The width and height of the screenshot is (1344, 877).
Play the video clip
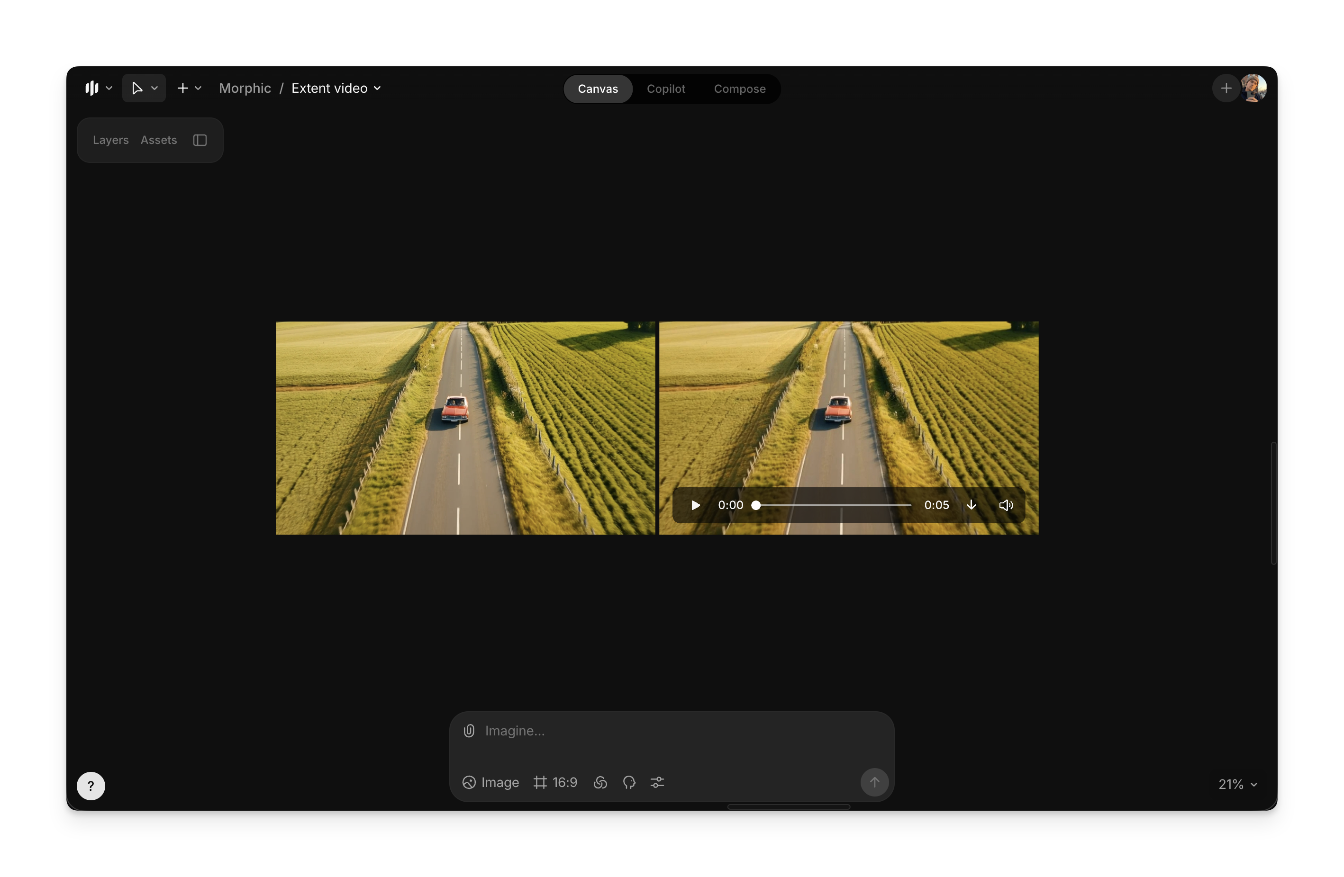696,505
